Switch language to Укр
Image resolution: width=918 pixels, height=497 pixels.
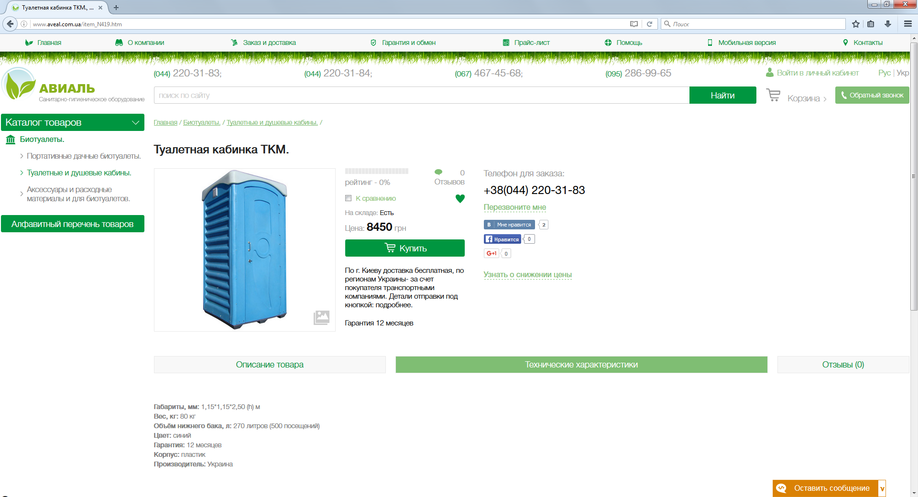point(903,73)
